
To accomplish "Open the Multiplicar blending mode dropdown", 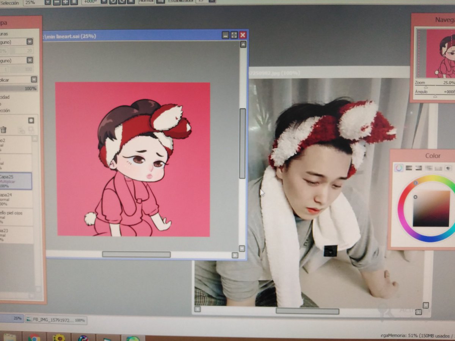I will click(34, 80).
